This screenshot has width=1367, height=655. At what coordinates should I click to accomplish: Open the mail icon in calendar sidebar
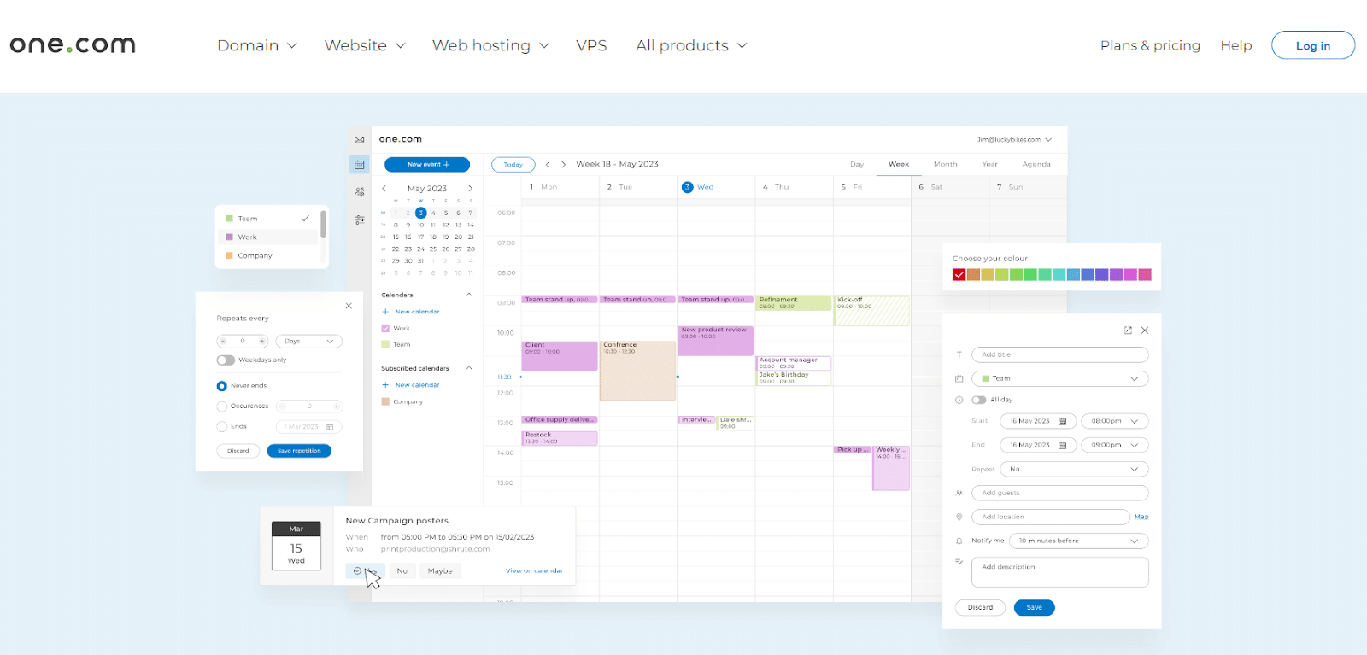360,140
